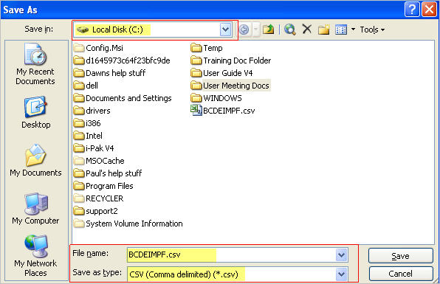440x284 pixels.
Task: Close the Save As dialog
Action: (x=430, y=10)
